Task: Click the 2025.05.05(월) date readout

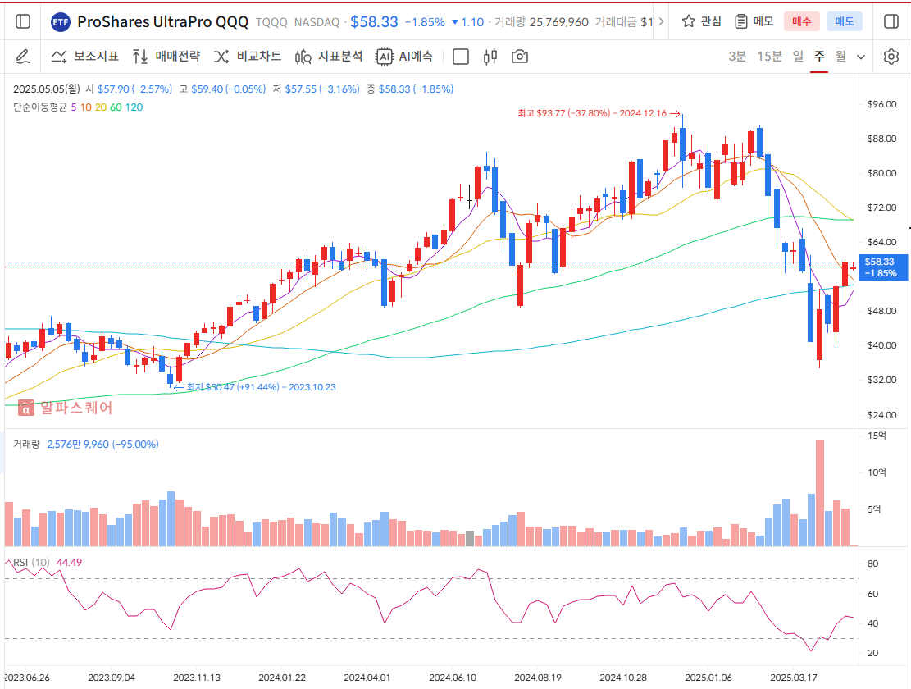Action: point(47,89)
